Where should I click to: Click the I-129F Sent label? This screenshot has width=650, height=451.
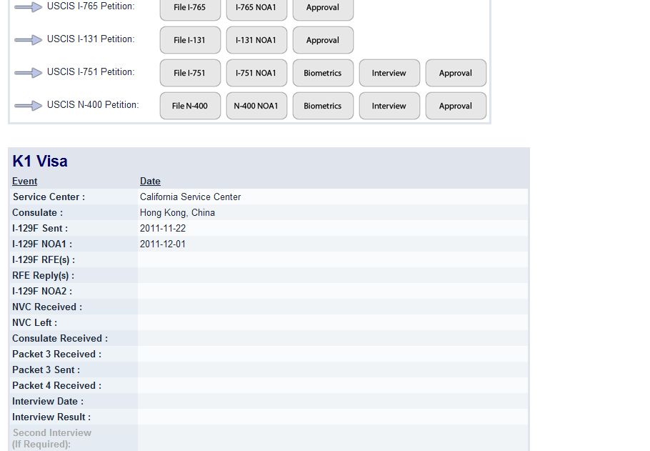pyautogui.click(x=40, y=229)
